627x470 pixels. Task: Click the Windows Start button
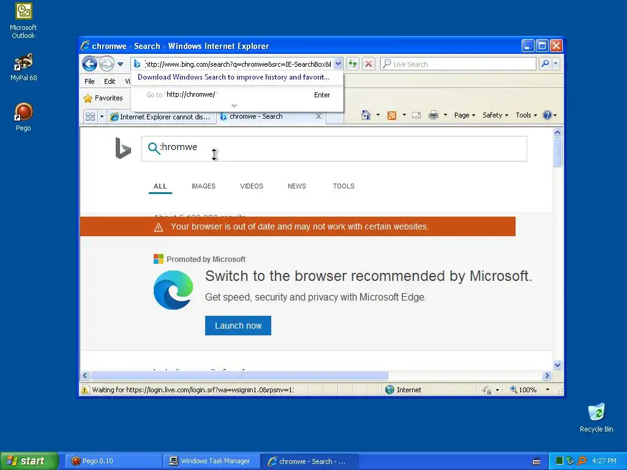point(29,461)
